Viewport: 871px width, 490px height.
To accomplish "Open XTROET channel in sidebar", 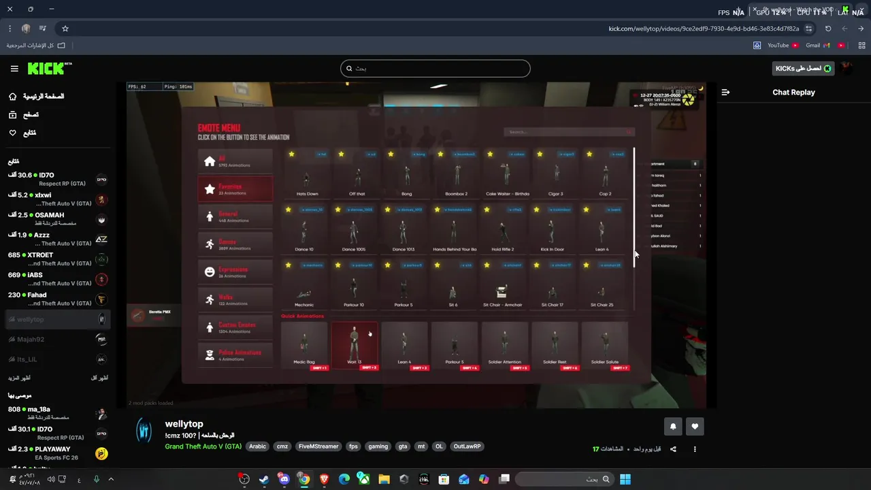I will click(x=58, y=259).
